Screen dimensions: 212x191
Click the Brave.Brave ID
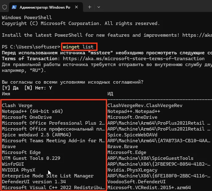pos(123,147)
